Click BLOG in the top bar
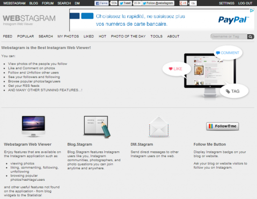The image size is (257, 199). 34,3
